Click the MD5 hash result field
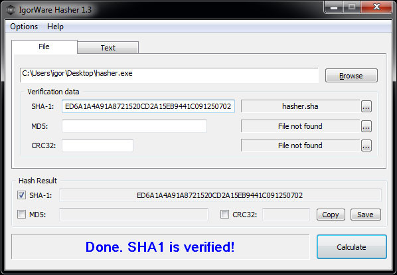The width and height of the screenshot is (397, 275). point(133,215)
